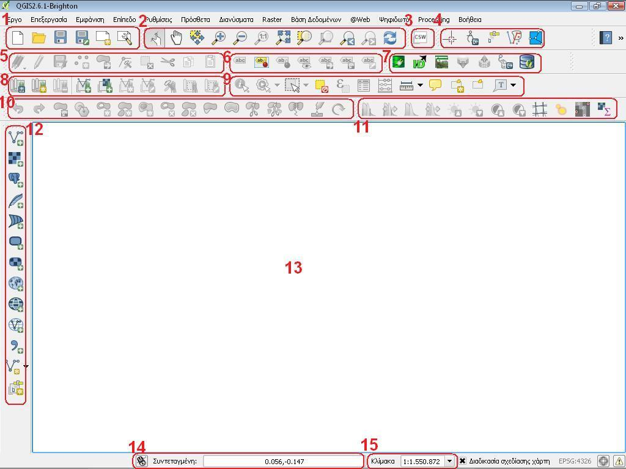This screenshot has width=626, height=469.
Task: Add PostGIS layer elephant icon
Action: coord(16,180)
